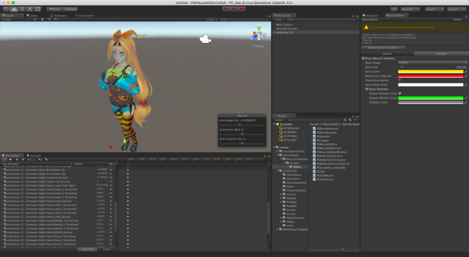Pick Bone Color with the eyedropper
This screenshot has height=257, width=469.
(465, 72)
